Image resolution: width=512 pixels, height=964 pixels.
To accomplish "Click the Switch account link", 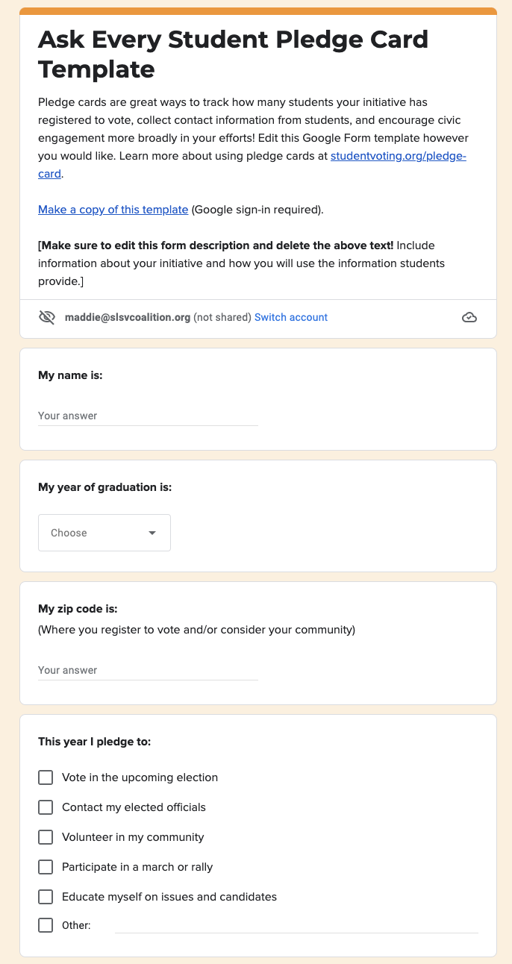I will click(291, 317).
